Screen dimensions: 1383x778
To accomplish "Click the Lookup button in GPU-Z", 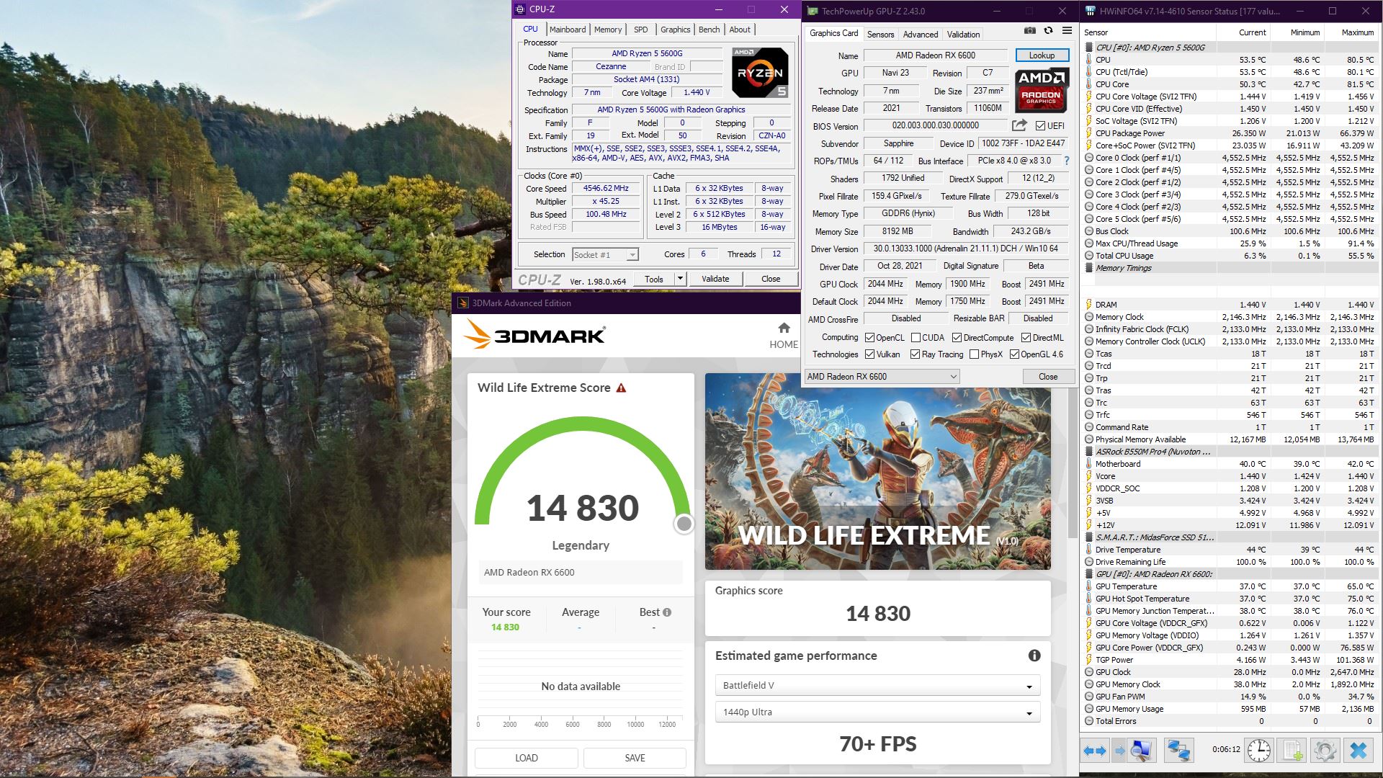I will tap(1042, 55).
